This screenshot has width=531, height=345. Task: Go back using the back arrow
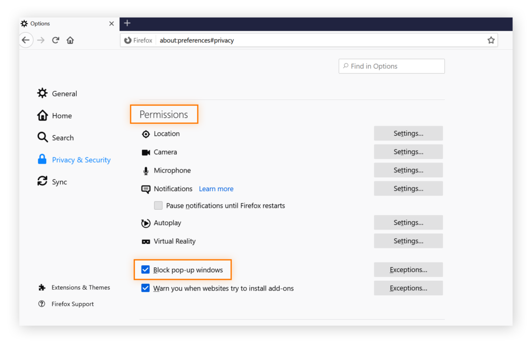(x=26, y=40)
